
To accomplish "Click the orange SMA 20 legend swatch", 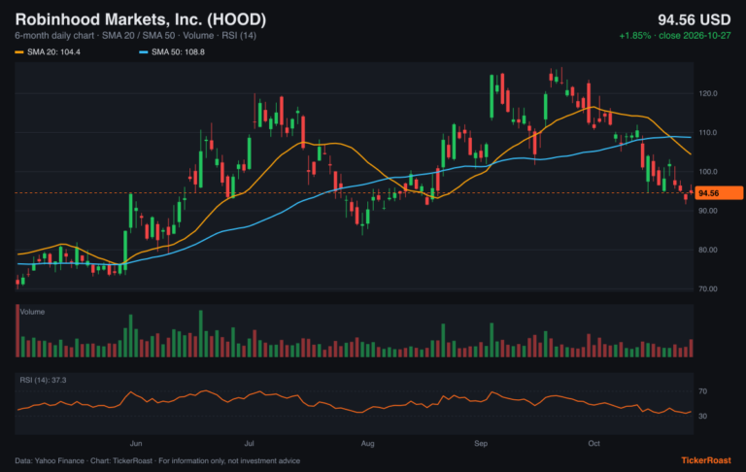I will click(x=19, y=51).
